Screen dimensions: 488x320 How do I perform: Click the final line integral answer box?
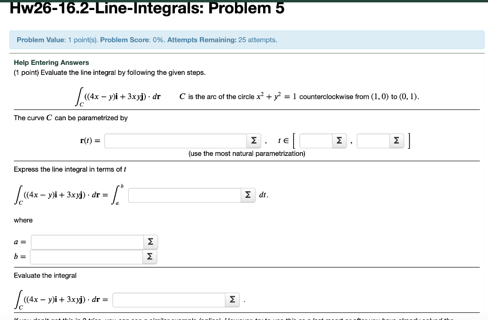(x=168, y=299)
